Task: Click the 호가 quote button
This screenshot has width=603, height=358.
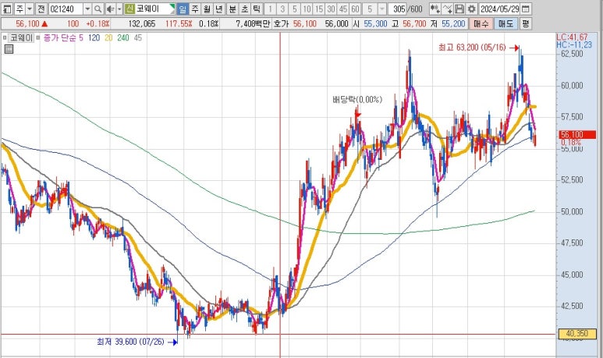Action: (x=281, y=24)
